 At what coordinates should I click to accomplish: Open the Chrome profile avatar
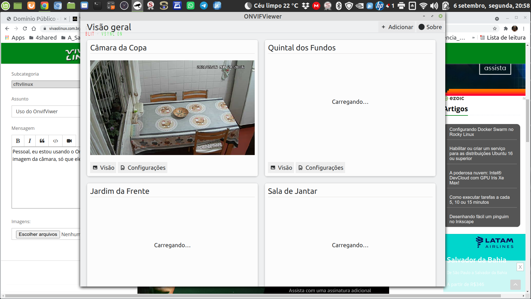point(515,29)
